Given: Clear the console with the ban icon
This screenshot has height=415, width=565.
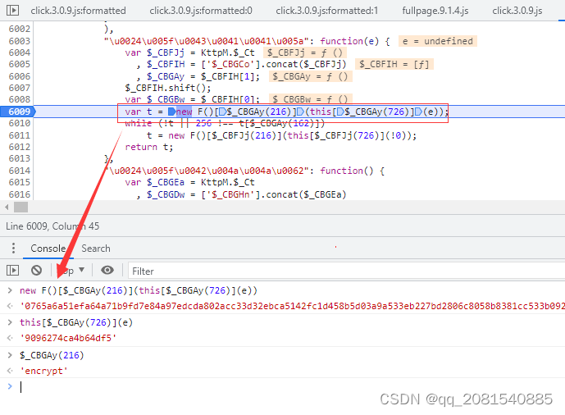Looking at the screenshot, I should pyautogui.click(x=36, y=270).
